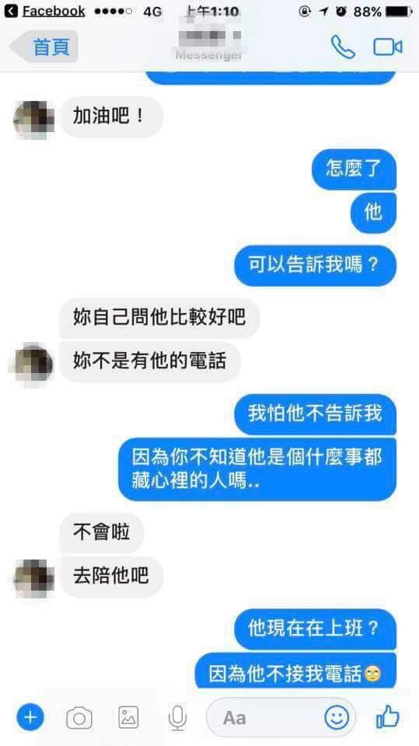The image size is (419, 746).
Task: Tap the avatar beside 去陪他吧
Action: coord(33,578)
